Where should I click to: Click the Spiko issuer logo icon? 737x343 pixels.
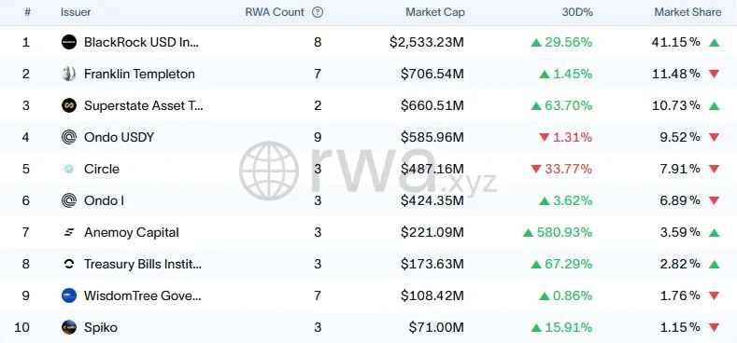point(69,327)
